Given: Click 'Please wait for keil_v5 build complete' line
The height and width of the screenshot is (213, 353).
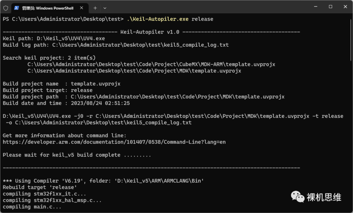Looking at the screenshot, I should pyautogui.click(x=77, y=155).
